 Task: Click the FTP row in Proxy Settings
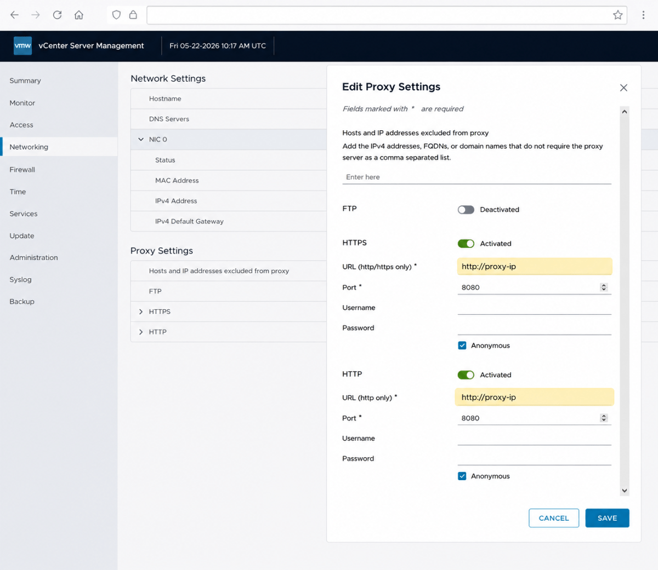tap(229, 291)
